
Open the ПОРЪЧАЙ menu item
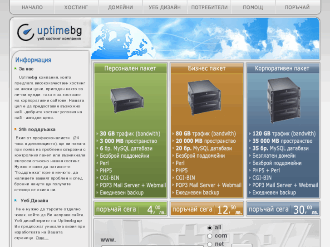(297, 7)
